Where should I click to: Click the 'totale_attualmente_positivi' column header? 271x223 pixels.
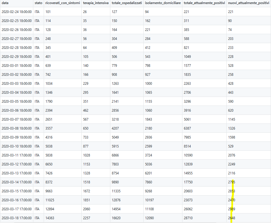click(204, 3)
